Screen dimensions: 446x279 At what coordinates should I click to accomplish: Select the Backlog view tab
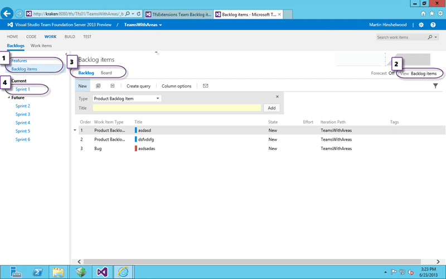point(86,73)
